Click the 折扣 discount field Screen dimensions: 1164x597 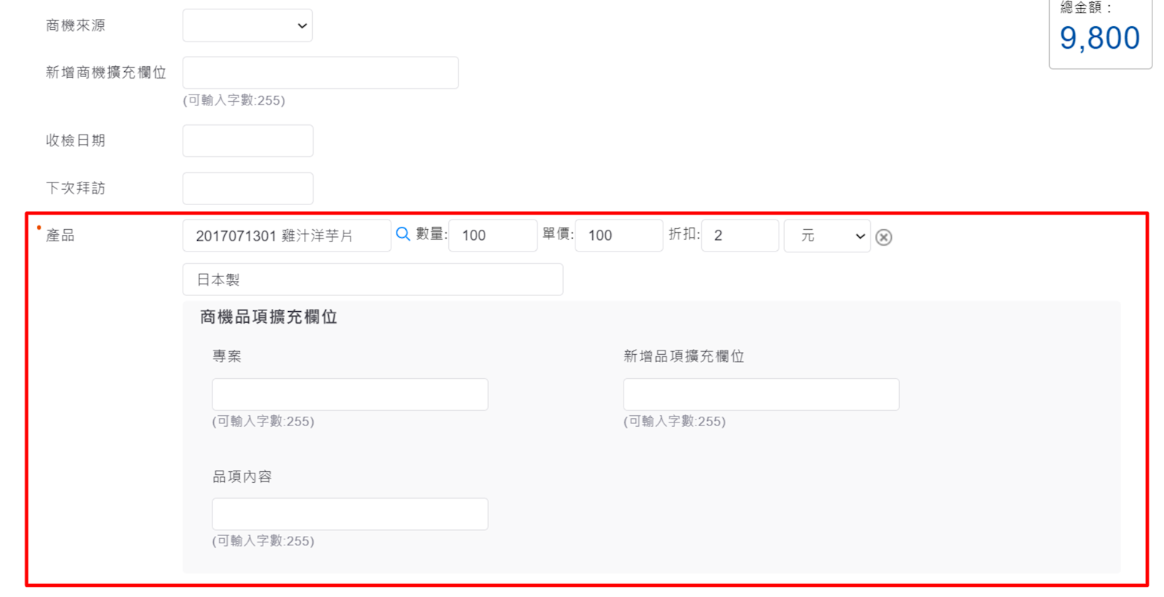point(740,236)
